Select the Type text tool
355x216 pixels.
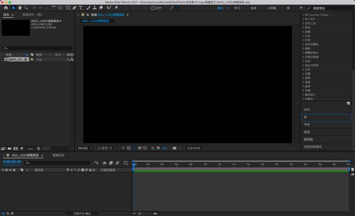(80, 8)
